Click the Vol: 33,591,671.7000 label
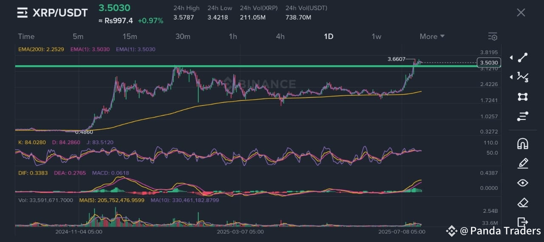Viewport: 544px width, 242px height. [45, 200]
